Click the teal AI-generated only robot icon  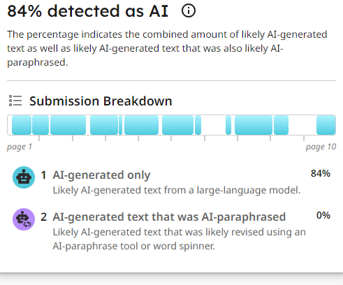coord(24,177)
